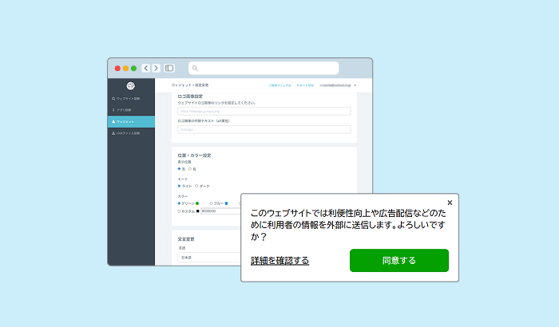Click the 詳細を確認する link
The height and width of the screenshot is (327, 559).
[279, 261]
